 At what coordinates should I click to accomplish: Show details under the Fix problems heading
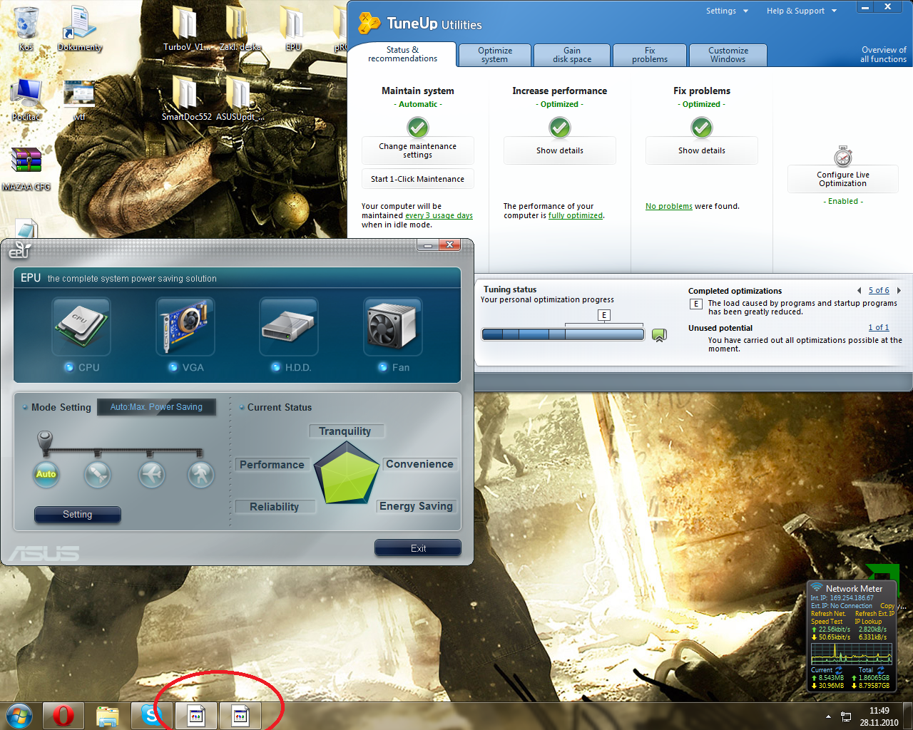click(x=702, y=150)
